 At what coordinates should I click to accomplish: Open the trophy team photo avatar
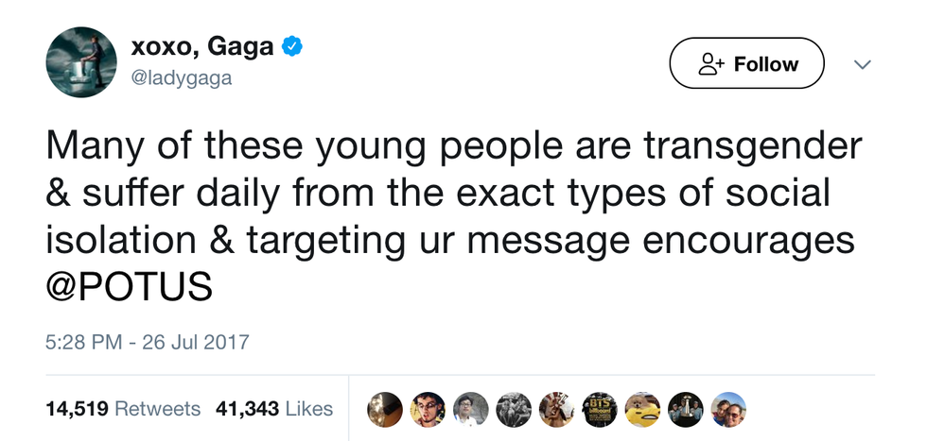pyautogui.click(x=686, y=408)
